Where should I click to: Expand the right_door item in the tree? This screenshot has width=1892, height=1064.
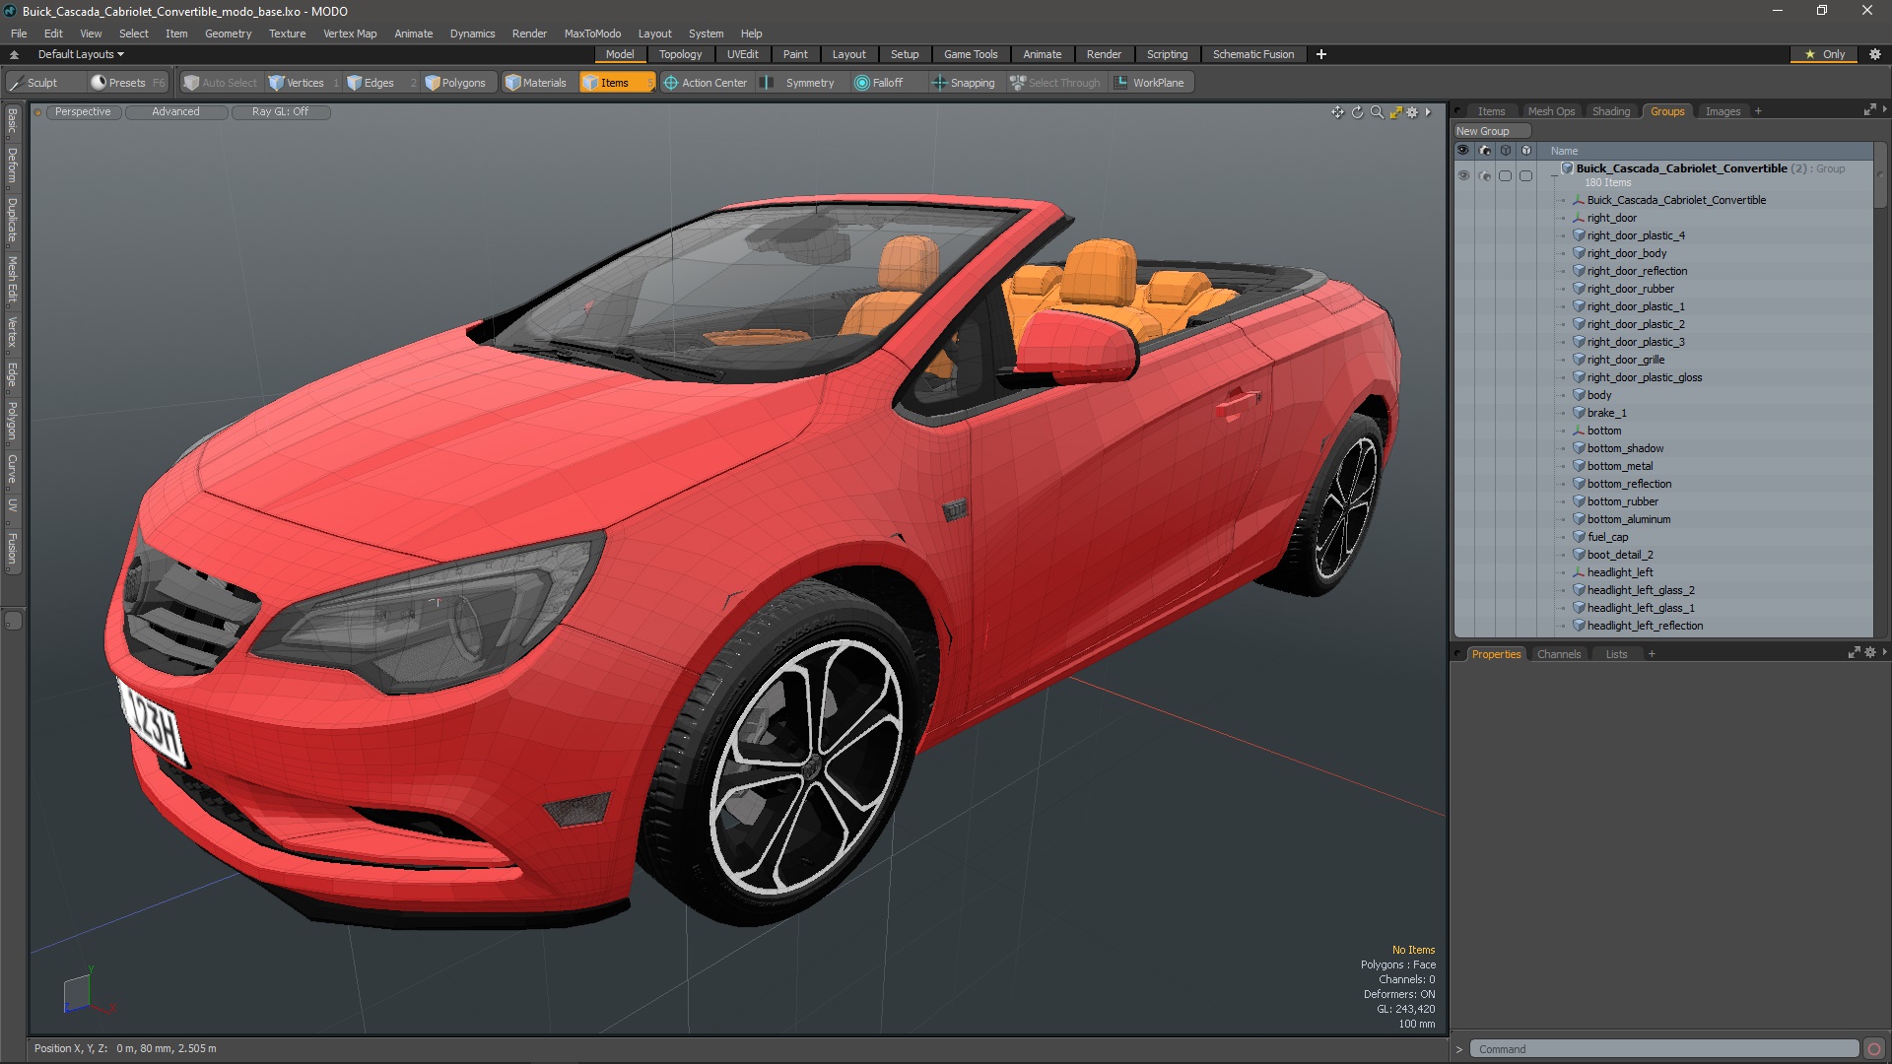[x=1563, y=218]
